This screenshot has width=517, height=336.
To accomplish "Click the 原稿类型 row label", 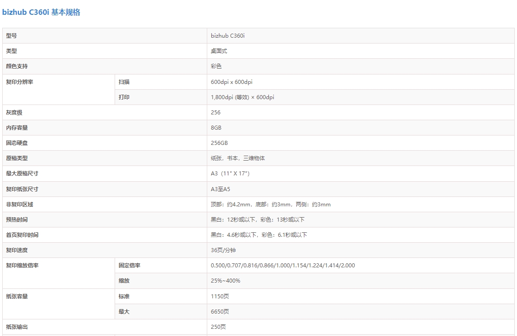I will (17, 158).
